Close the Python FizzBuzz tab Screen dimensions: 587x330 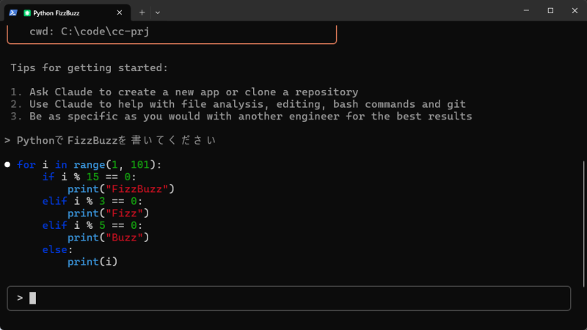pyautogui.click(x=120, y=12)
